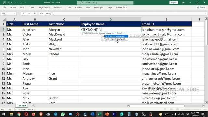The width and height of the screenshot is (208, 117).
Task: Click the zoom slider in status bar
Action: pyautogui.click(x=191, y=110)
